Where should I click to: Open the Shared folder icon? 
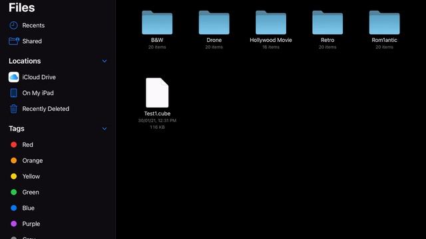[14, 41]
